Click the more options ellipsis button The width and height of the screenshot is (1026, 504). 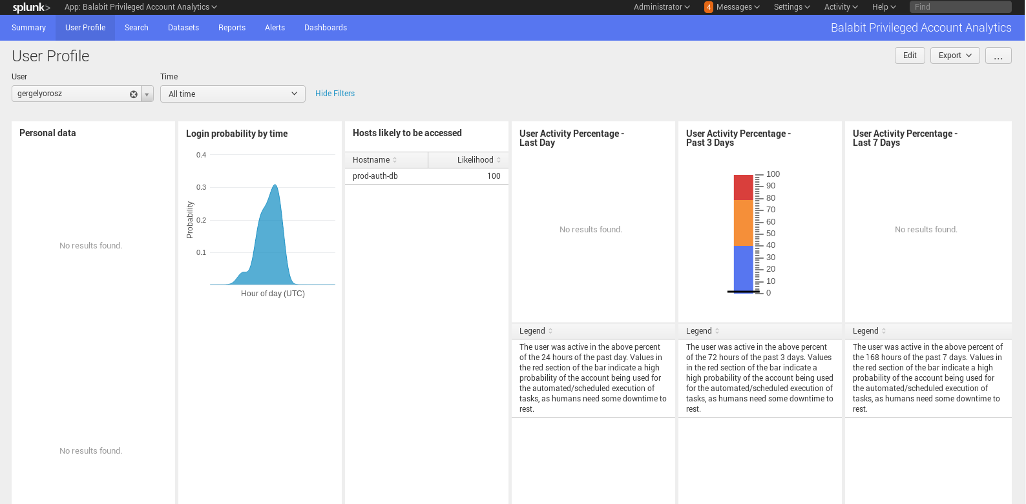click(x=998, y=55)
